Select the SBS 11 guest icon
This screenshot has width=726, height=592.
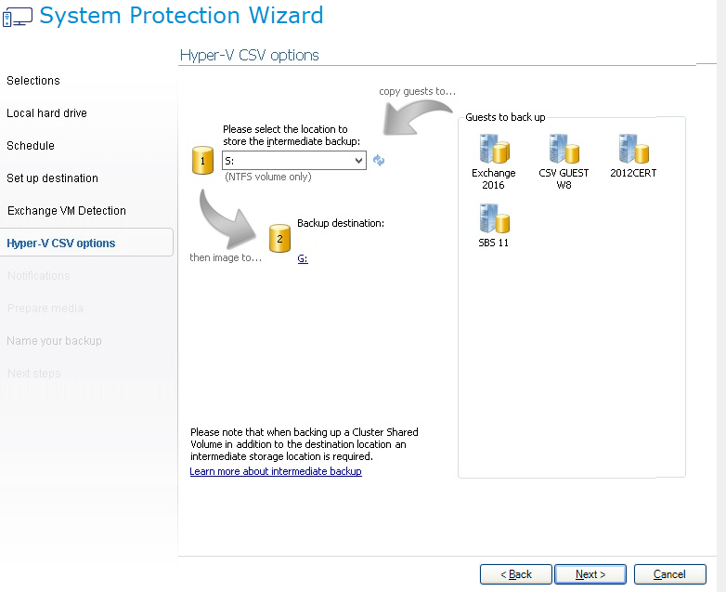click(x=493, y=219)
